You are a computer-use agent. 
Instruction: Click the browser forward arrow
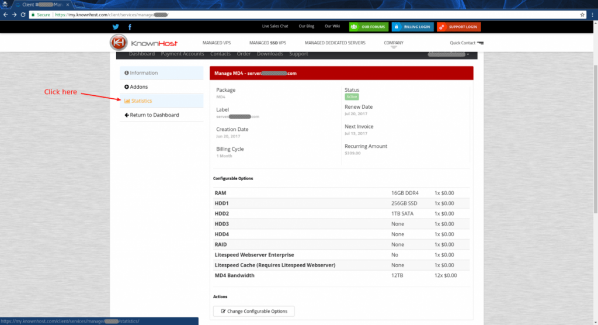14,15
